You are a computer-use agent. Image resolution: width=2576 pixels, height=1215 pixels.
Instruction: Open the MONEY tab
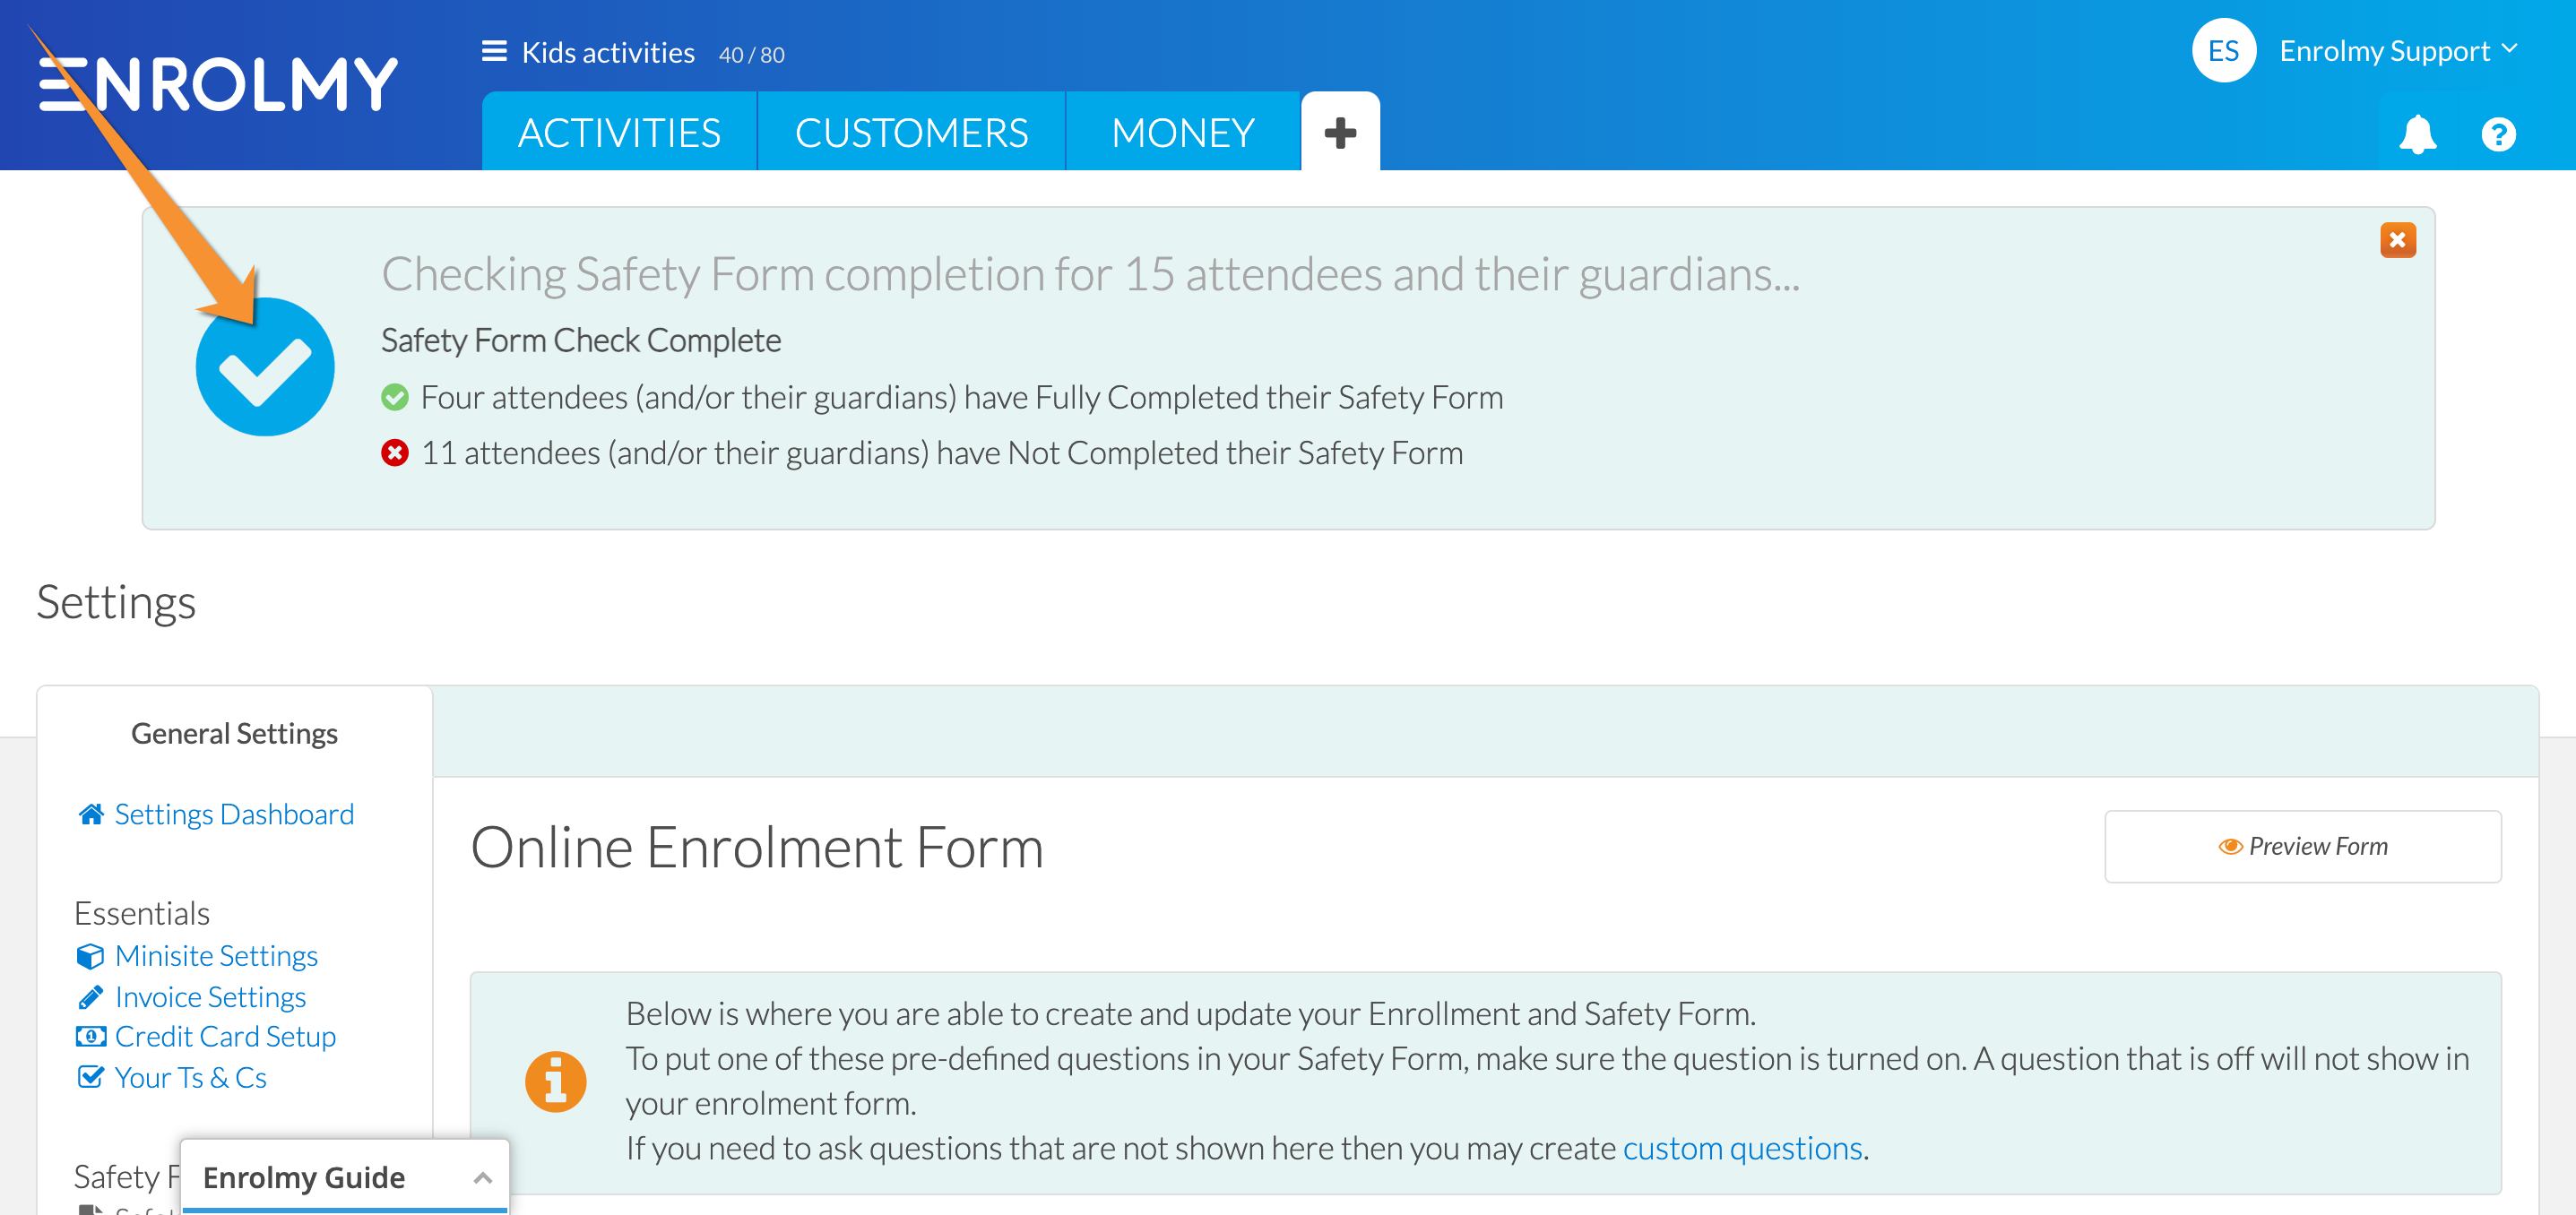(1183, 132)
